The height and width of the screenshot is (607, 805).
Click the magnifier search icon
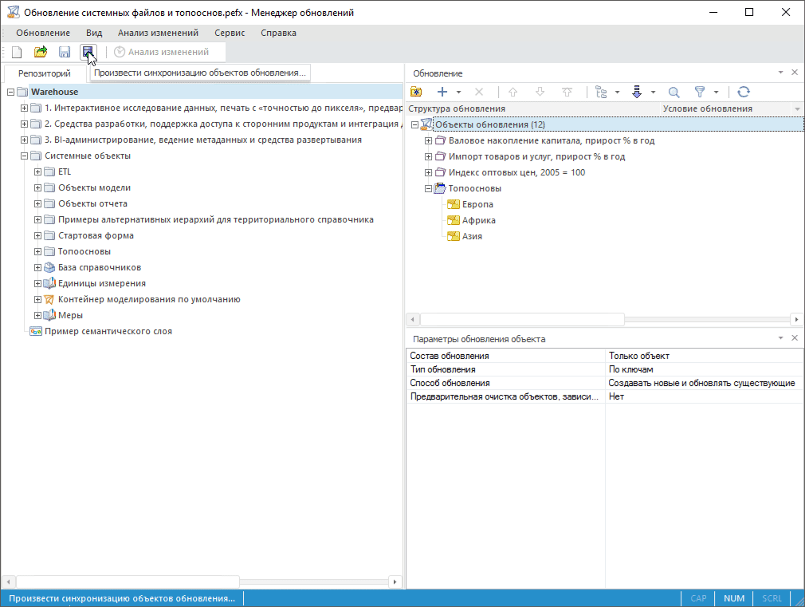coord(674,92)
